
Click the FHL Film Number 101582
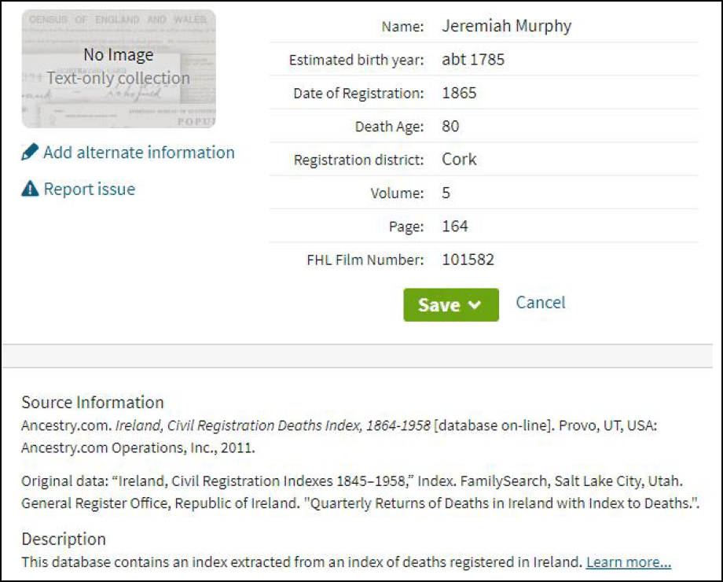pyautogui.click(x=468, y=260)
